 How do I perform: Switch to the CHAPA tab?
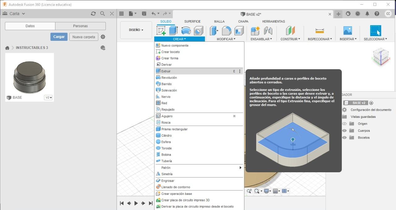tap(243, 21)
